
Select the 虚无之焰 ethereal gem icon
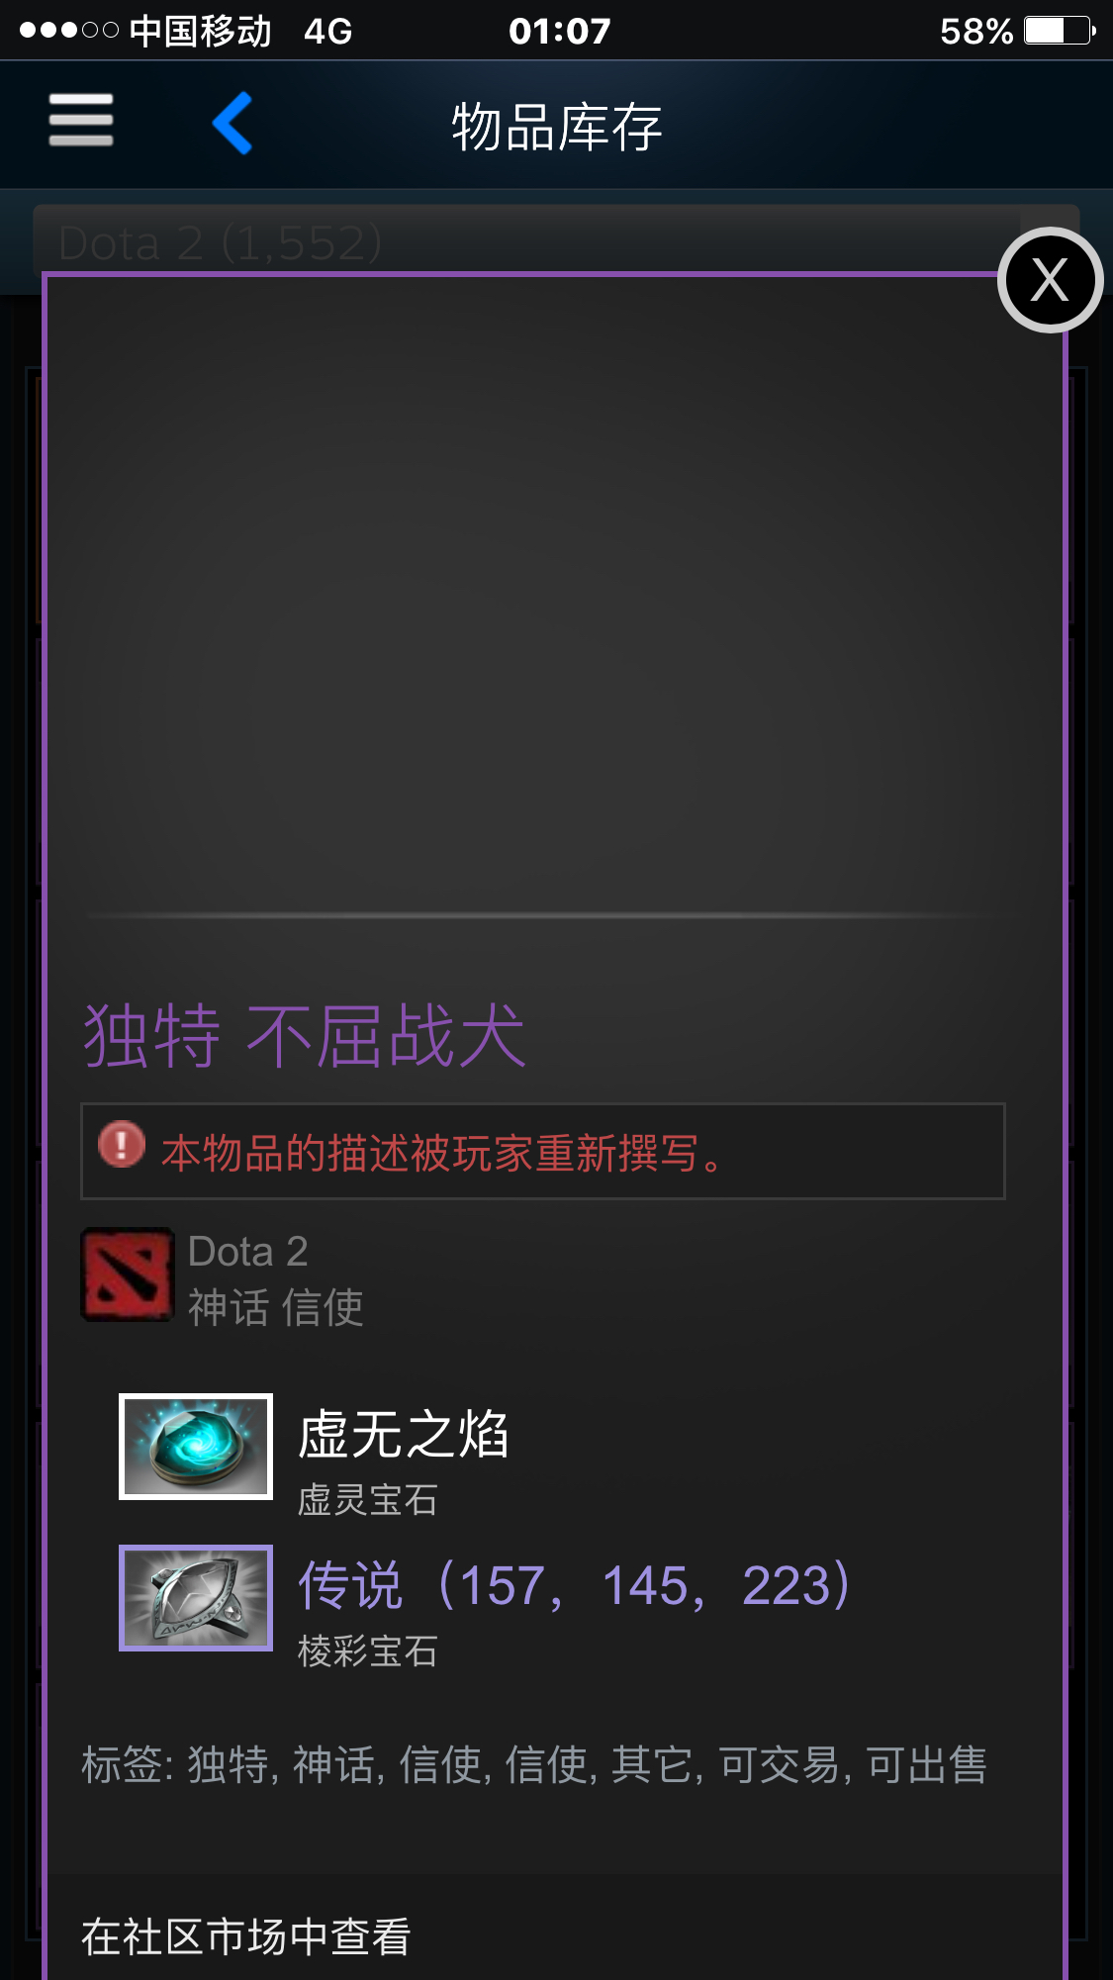pyautogui.click(x=196, y=1447)
